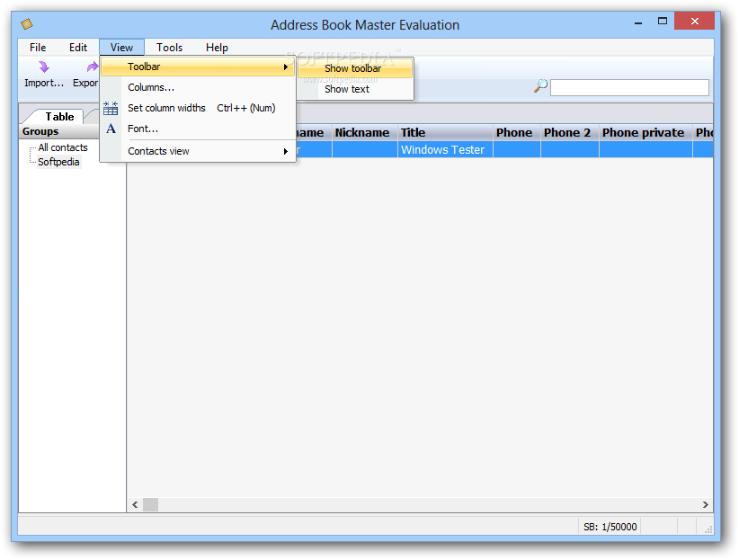This screenshot has width=739, height=560.
Task: Toggle Show toolbar option
Action: point(355,69)
